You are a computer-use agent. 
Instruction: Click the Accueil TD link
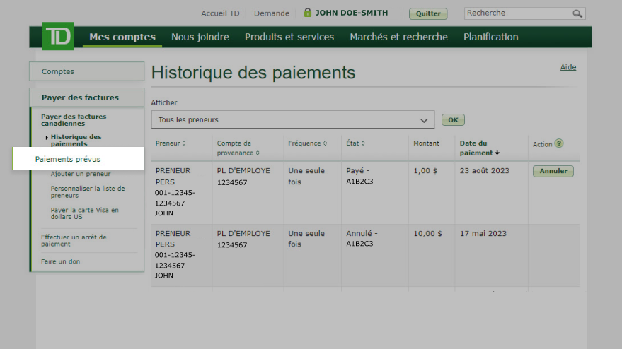click(220, 13)
